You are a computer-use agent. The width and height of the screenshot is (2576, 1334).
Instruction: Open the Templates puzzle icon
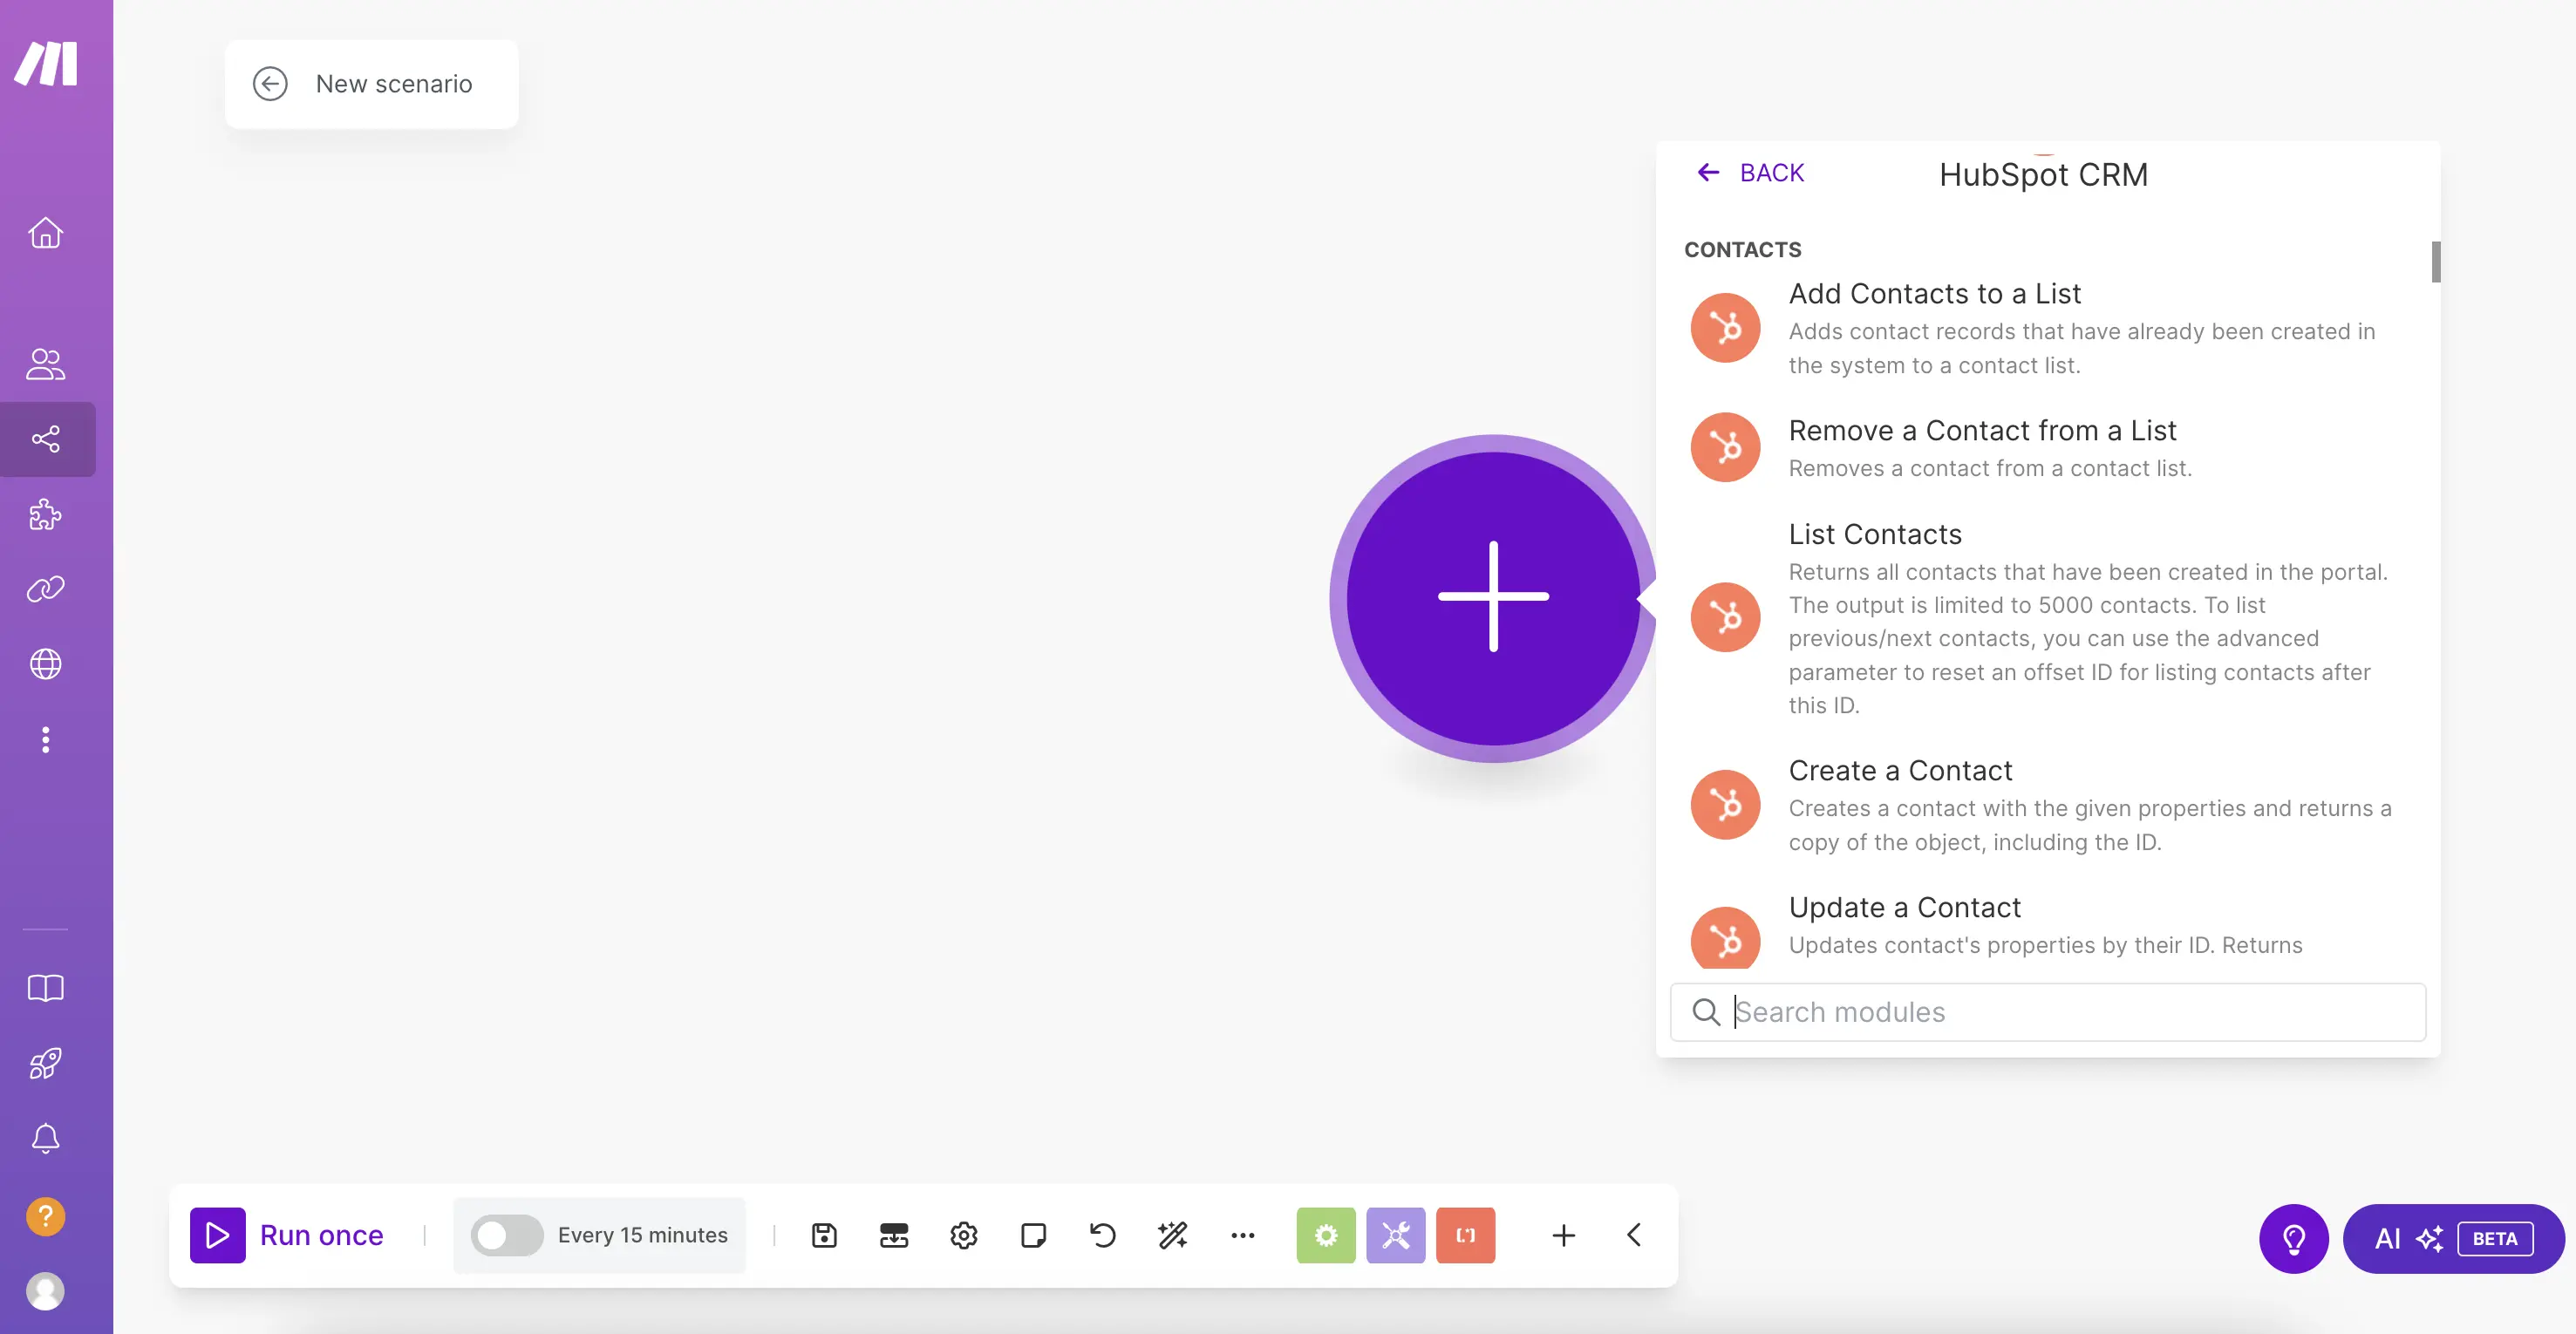click(x=46, y=514)
